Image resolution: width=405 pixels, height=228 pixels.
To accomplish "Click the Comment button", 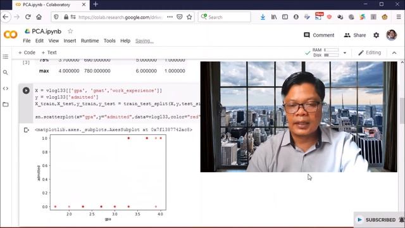I will 319,35.
